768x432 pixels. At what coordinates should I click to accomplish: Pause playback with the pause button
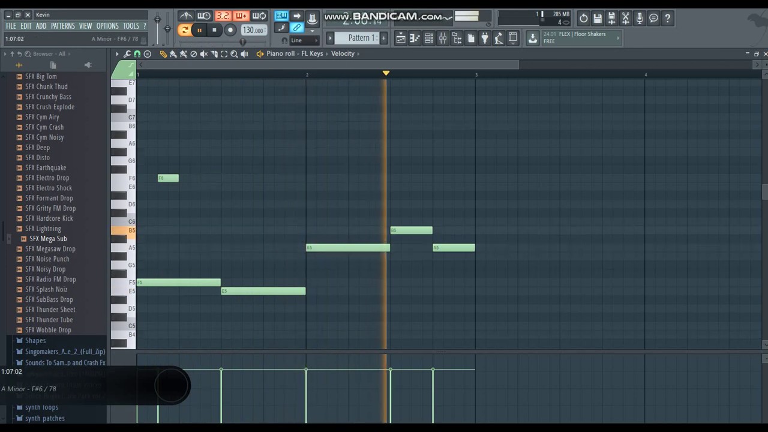(x=199, y=30)
